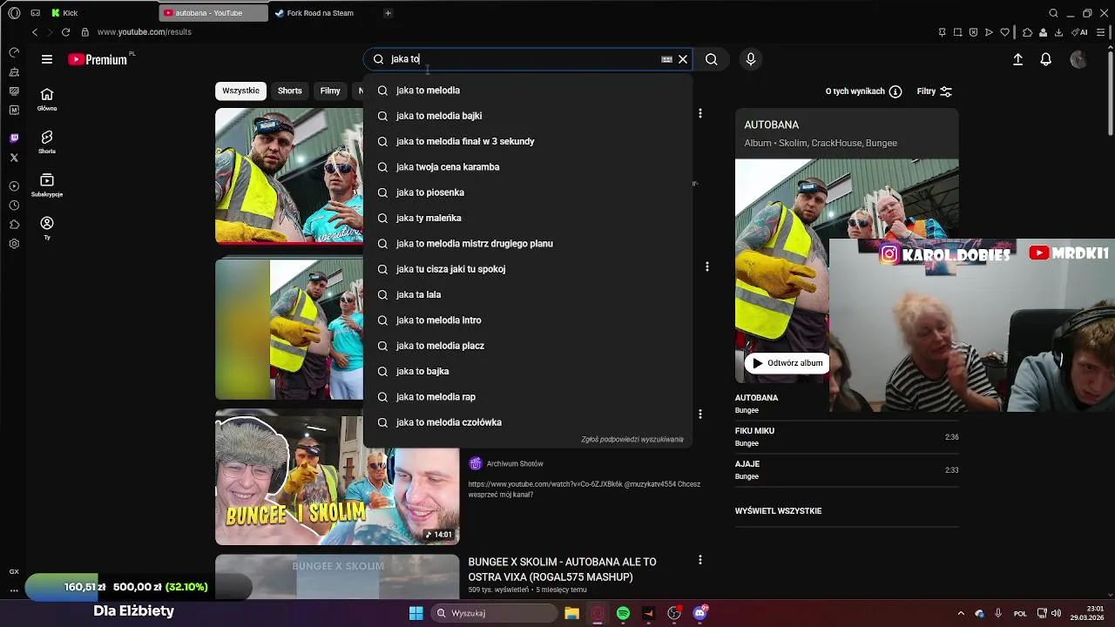1115x627 pixels.
Task: Open X (Twitter) in the Opera sidebar
Action: click(x=14, y=158)
